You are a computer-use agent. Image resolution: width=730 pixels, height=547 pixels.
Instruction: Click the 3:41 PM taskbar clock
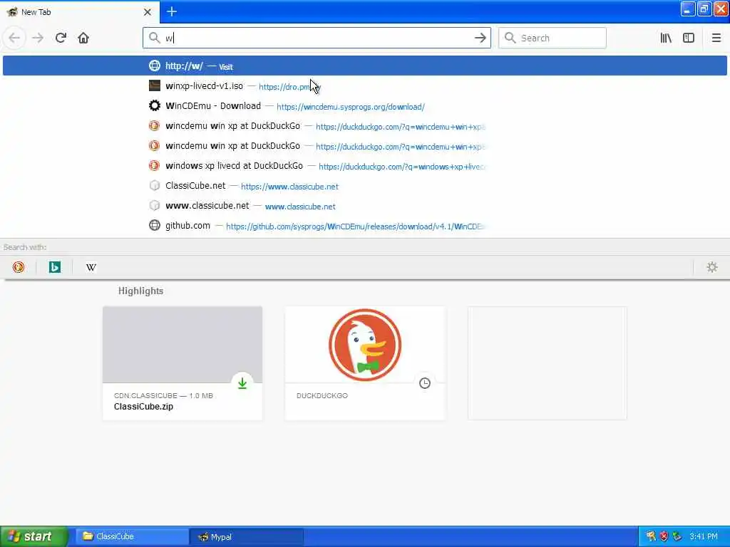click(704, 536)
